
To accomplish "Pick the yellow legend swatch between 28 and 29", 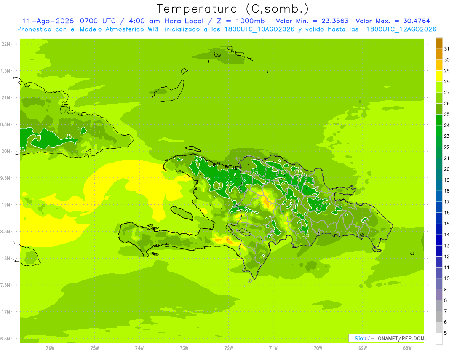I will point(439,76).
